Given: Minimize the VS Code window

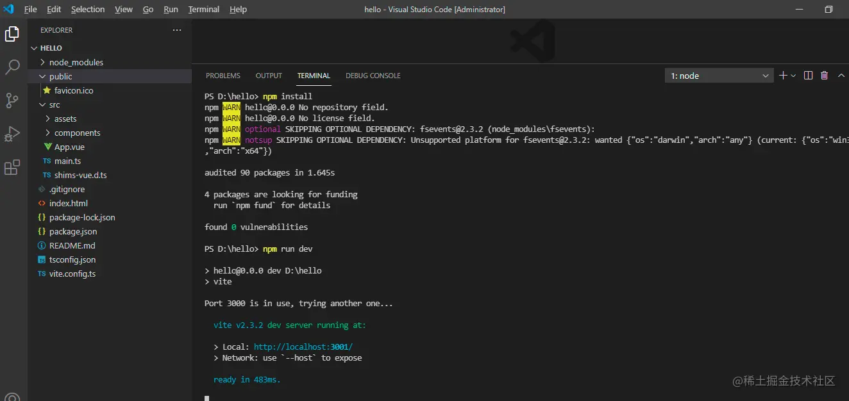Looking at the screenshot, I should [x=799, y=9].
